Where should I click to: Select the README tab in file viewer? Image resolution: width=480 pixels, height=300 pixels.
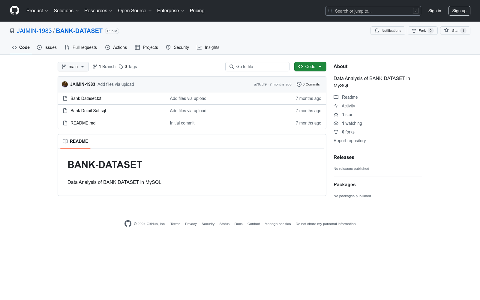click(x=75, y=141)
